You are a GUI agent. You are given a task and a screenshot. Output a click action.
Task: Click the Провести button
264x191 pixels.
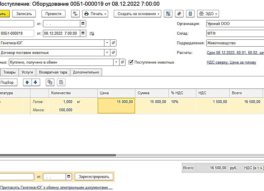click(53, 14)
